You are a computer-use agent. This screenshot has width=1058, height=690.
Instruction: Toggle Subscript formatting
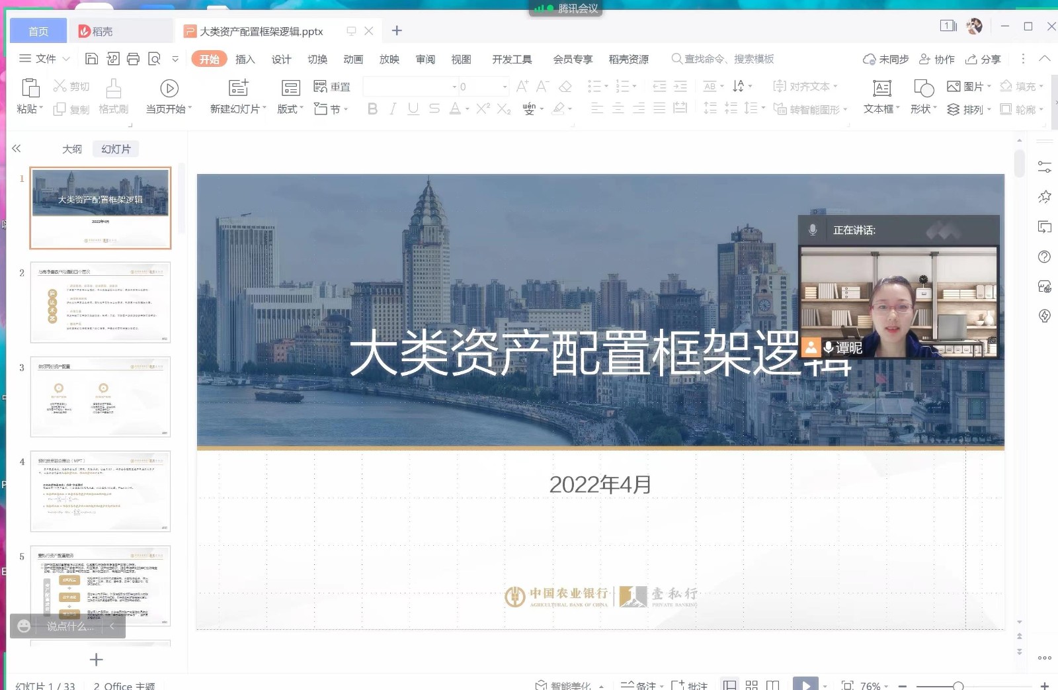coord(504,108)
